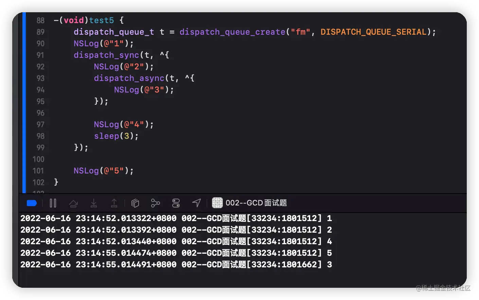Open the Debug View Hierarchy tool
Image resolution: width=479 pixels, height=300 pixels.
pos(135,203)
